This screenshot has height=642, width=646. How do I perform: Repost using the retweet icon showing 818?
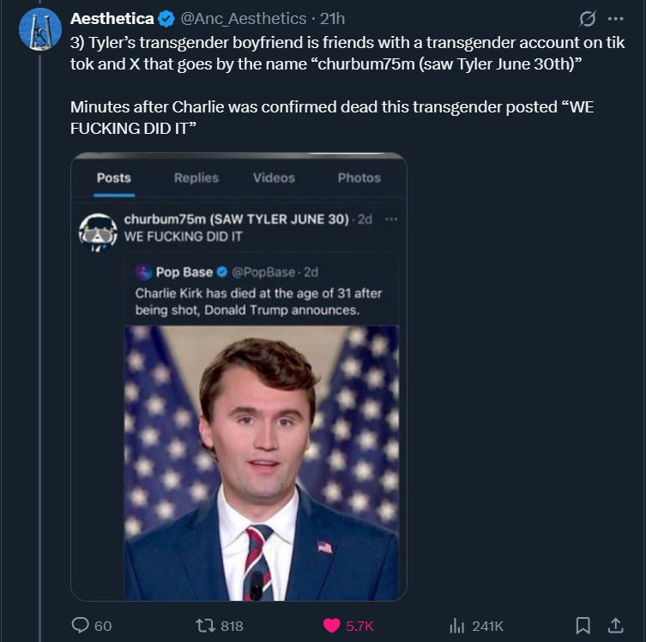click(x=219, y=626)
